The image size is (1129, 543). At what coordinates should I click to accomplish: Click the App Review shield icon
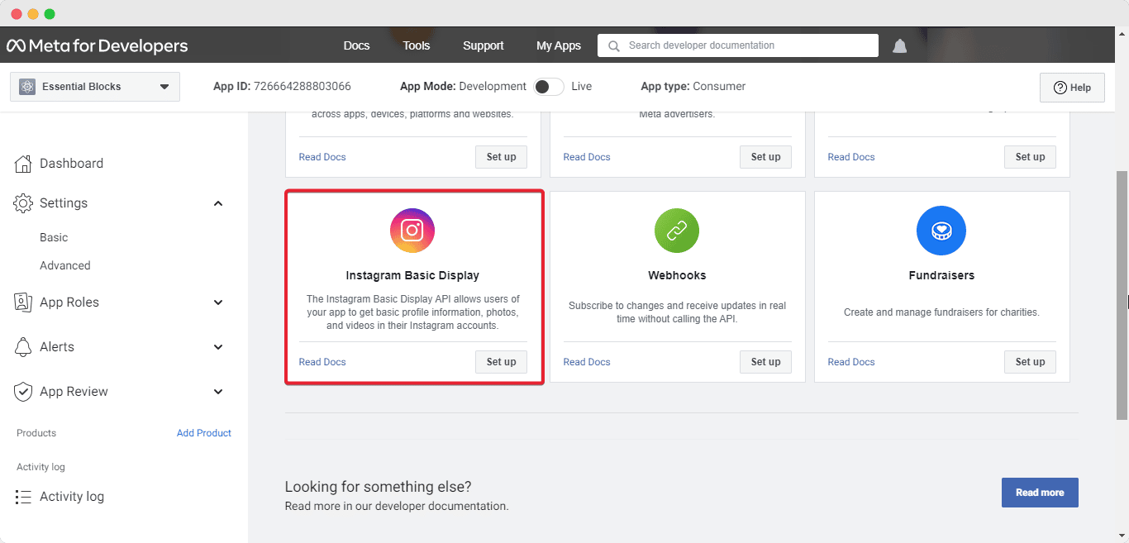pos(23,392)
